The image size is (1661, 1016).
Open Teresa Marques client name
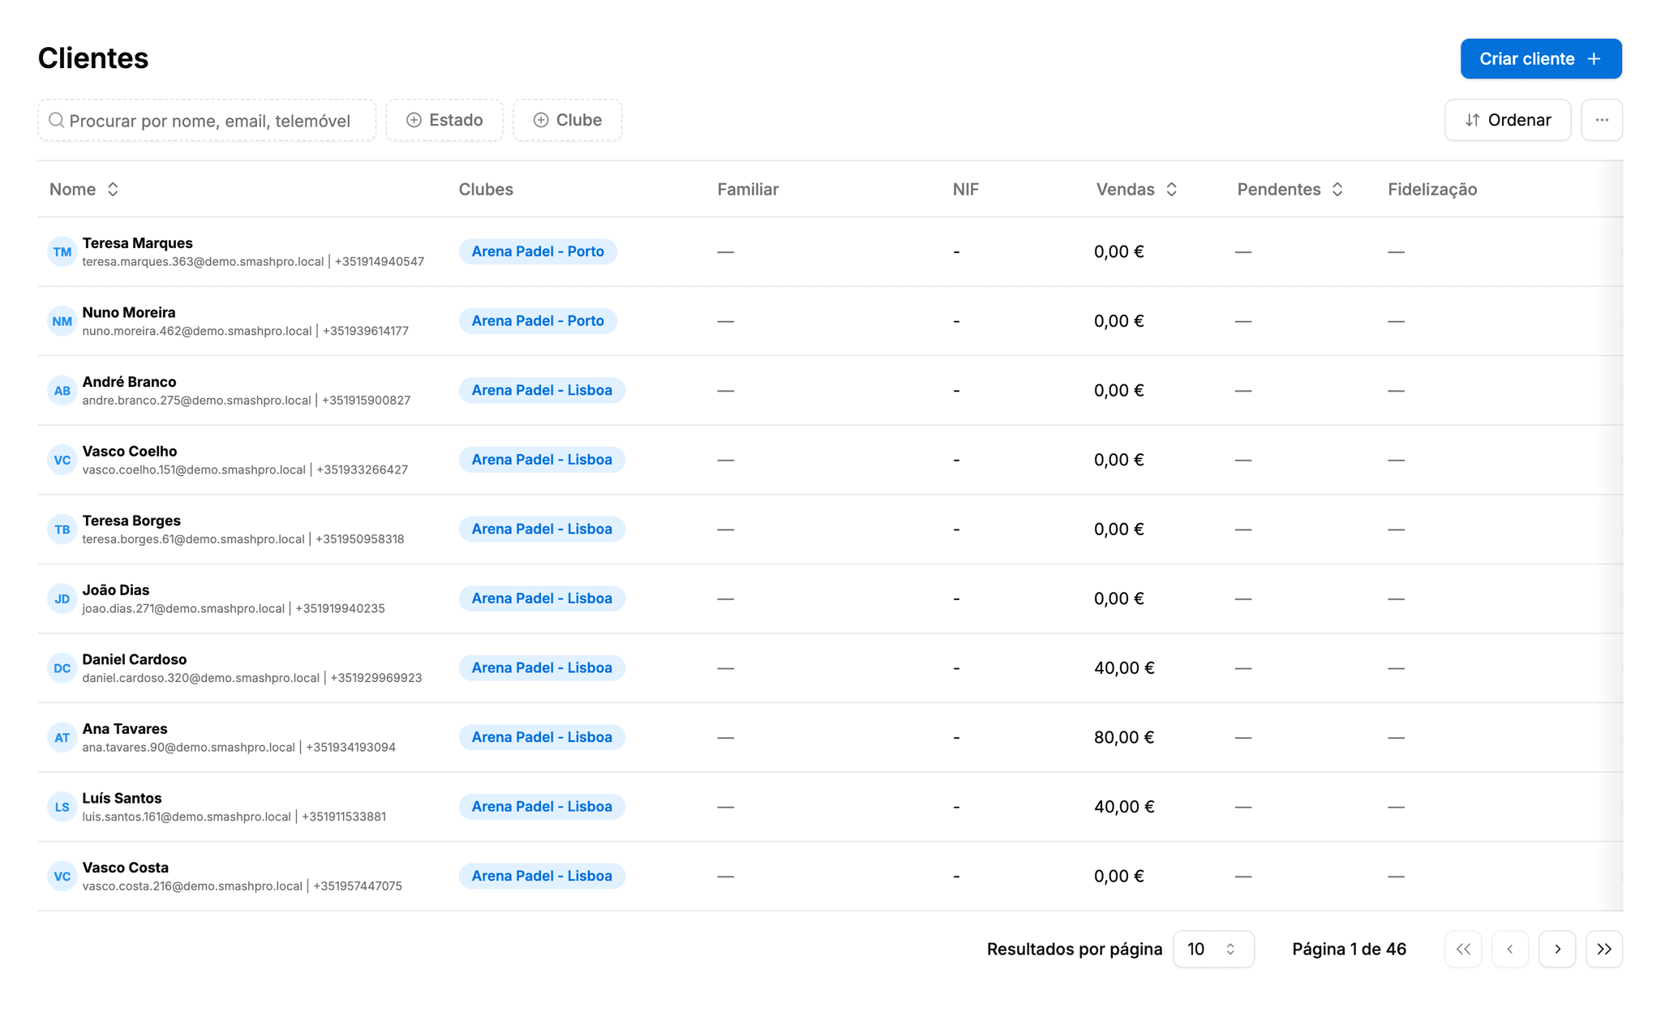pyautogui.click(x=137, y=242)
